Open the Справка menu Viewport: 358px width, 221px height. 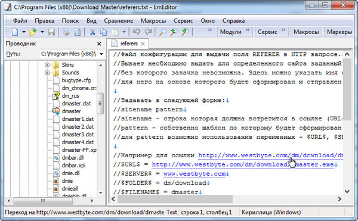click(x=233, y=21)
